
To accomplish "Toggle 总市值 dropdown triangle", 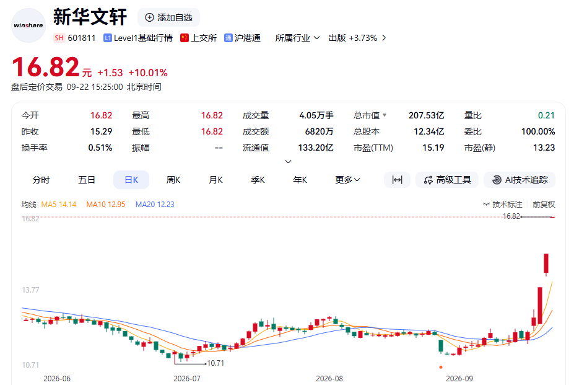I will [x=385, y=115].
